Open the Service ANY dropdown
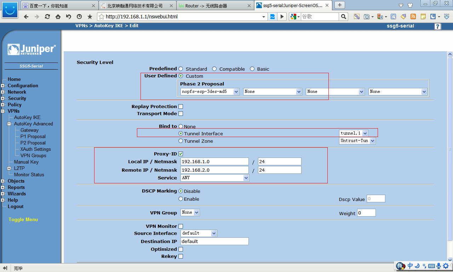This screenshot has width=453, height=272. pos(215,178)
